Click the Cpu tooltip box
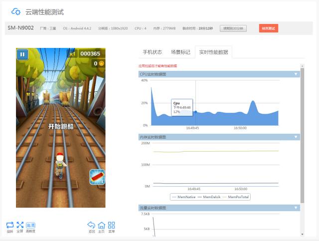 pyautogui.click(x=182, y=107)
